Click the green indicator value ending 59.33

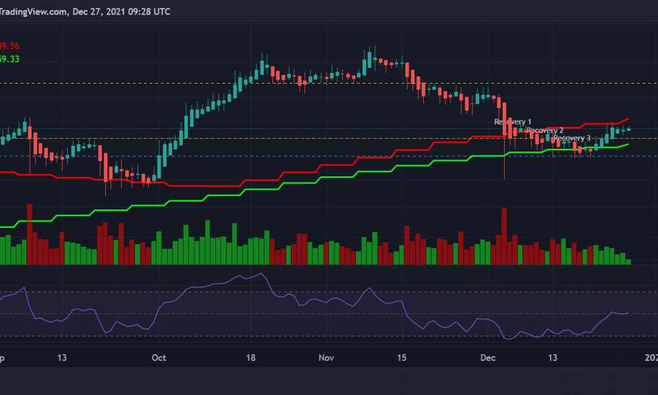coord(9,59)
